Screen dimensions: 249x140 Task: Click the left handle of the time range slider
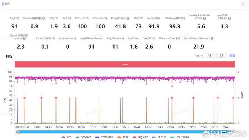click(x=17, y=132)
